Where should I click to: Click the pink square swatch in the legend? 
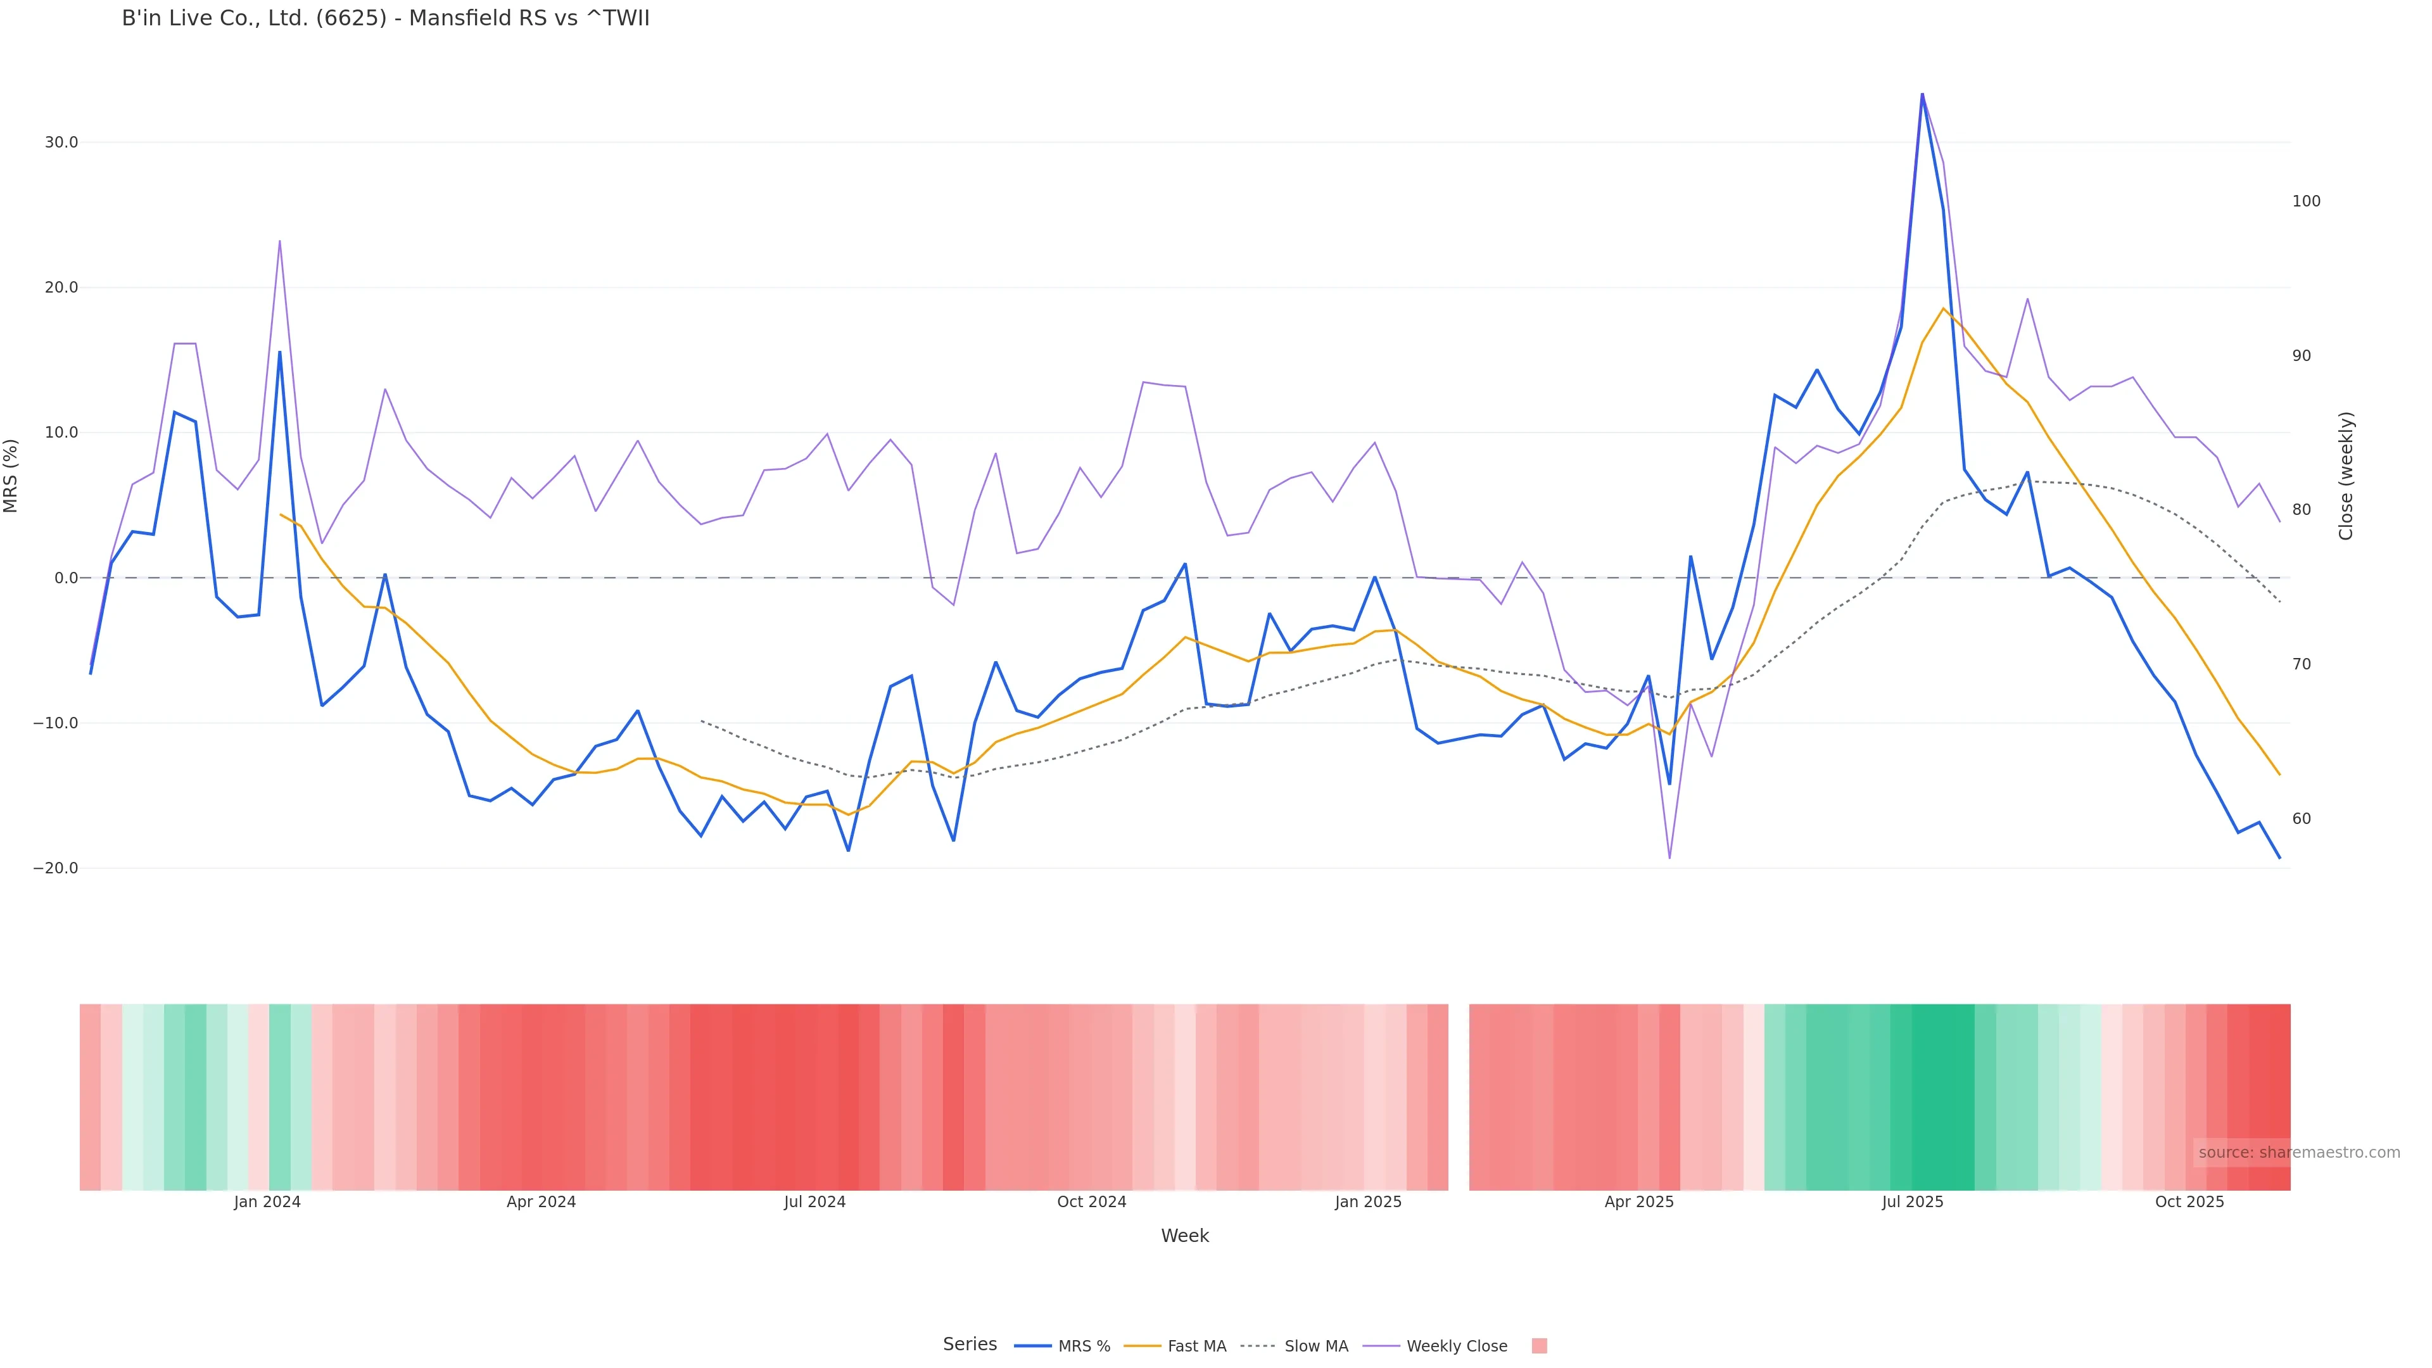1539,1346
